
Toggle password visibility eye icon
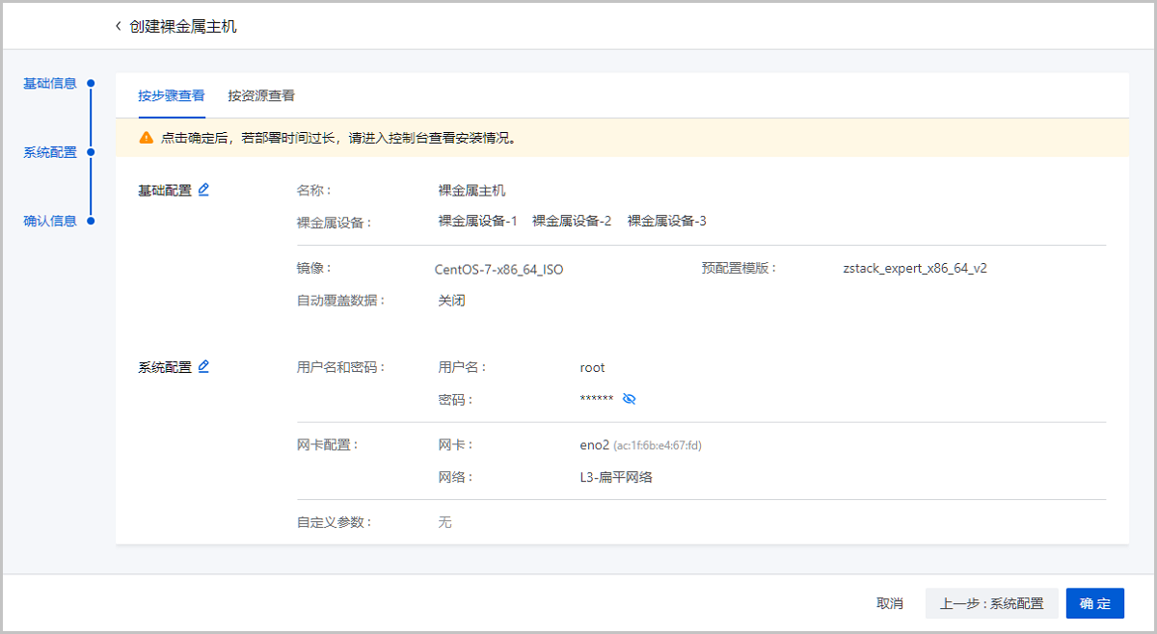[x=630, y=399]
